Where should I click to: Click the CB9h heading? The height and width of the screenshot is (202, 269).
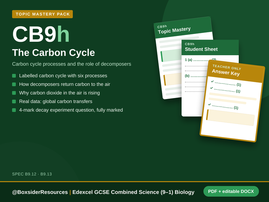[x=41, y=34]
